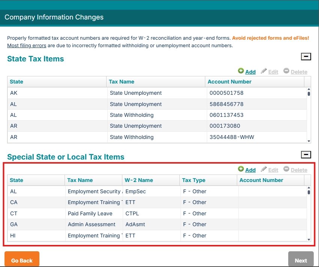The image size is (319, 267).
Task: Click Edit link in State Tax Items
Action: tap(273, 72)
